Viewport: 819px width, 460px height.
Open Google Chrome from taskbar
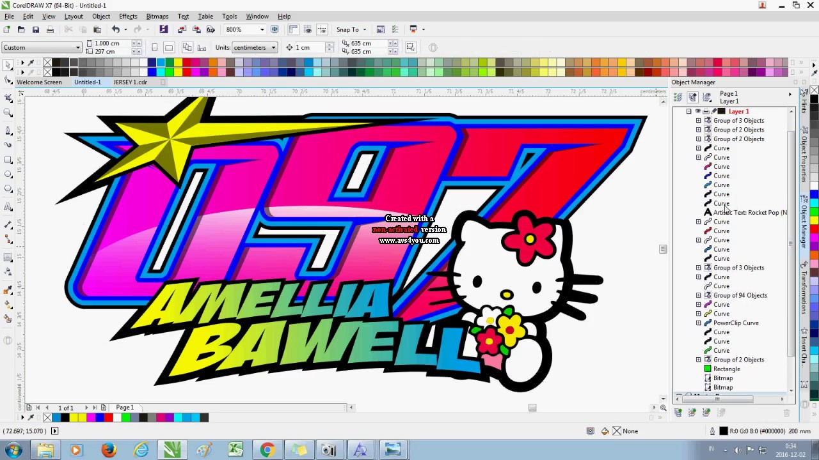point(267,450)
